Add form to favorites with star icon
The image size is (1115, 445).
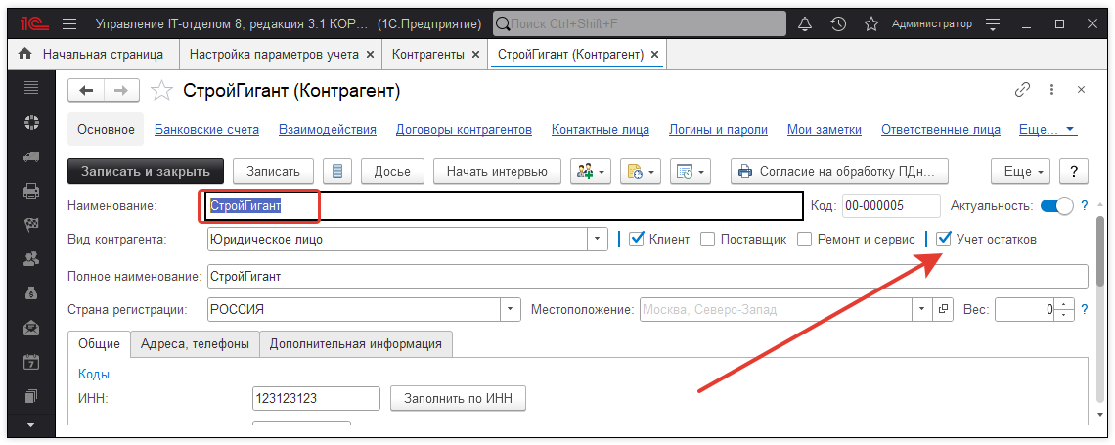pos(162,91)
